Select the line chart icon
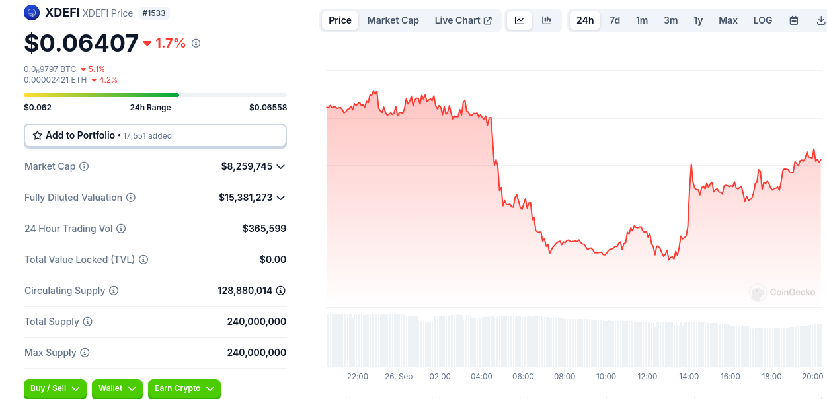This screenshot has width=827, height=399. (x=520, y=20)
